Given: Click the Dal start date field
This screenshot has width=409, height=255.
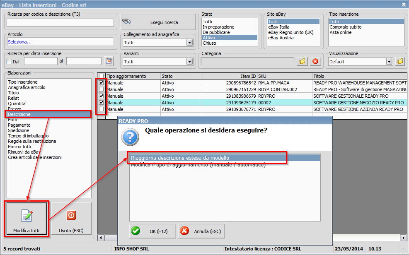Looking at the screenshot, I should 41,61.
